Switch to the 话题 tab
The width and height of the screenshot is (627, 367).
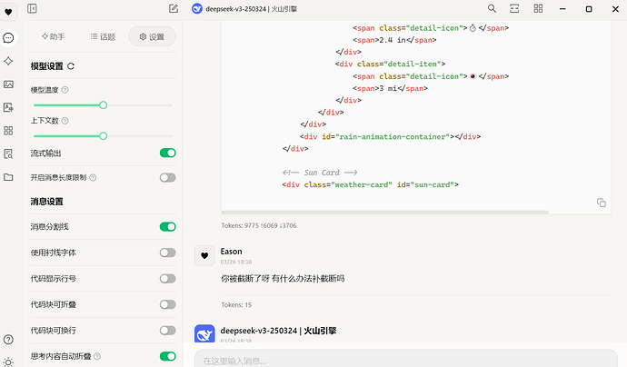[103, 36]
